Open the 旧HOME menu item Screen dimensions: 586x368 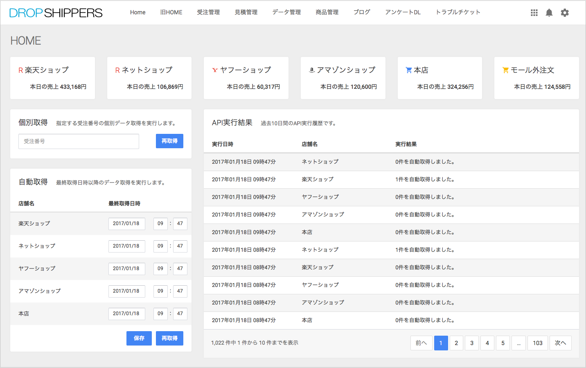(171, 12)
